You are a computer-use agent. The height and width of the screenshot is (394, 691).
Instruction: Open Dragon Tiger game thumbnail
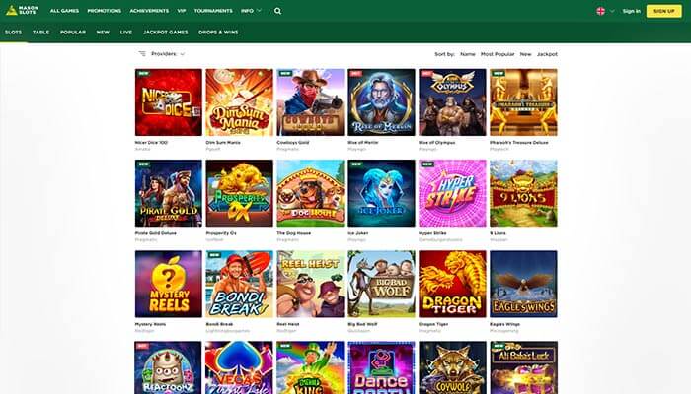coord(452,284)
